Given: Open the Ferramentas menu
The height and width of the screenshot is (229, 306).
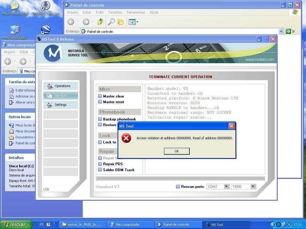Looking at the screenshot, I should tap(136, 12).
